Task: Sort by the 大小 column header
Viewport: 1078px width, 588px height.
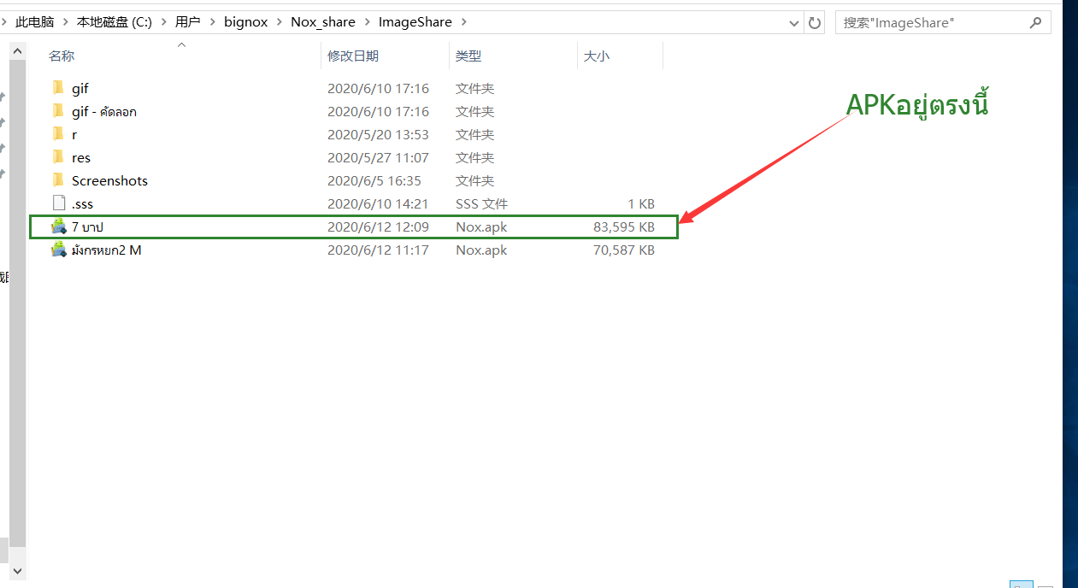Action: 596,56
